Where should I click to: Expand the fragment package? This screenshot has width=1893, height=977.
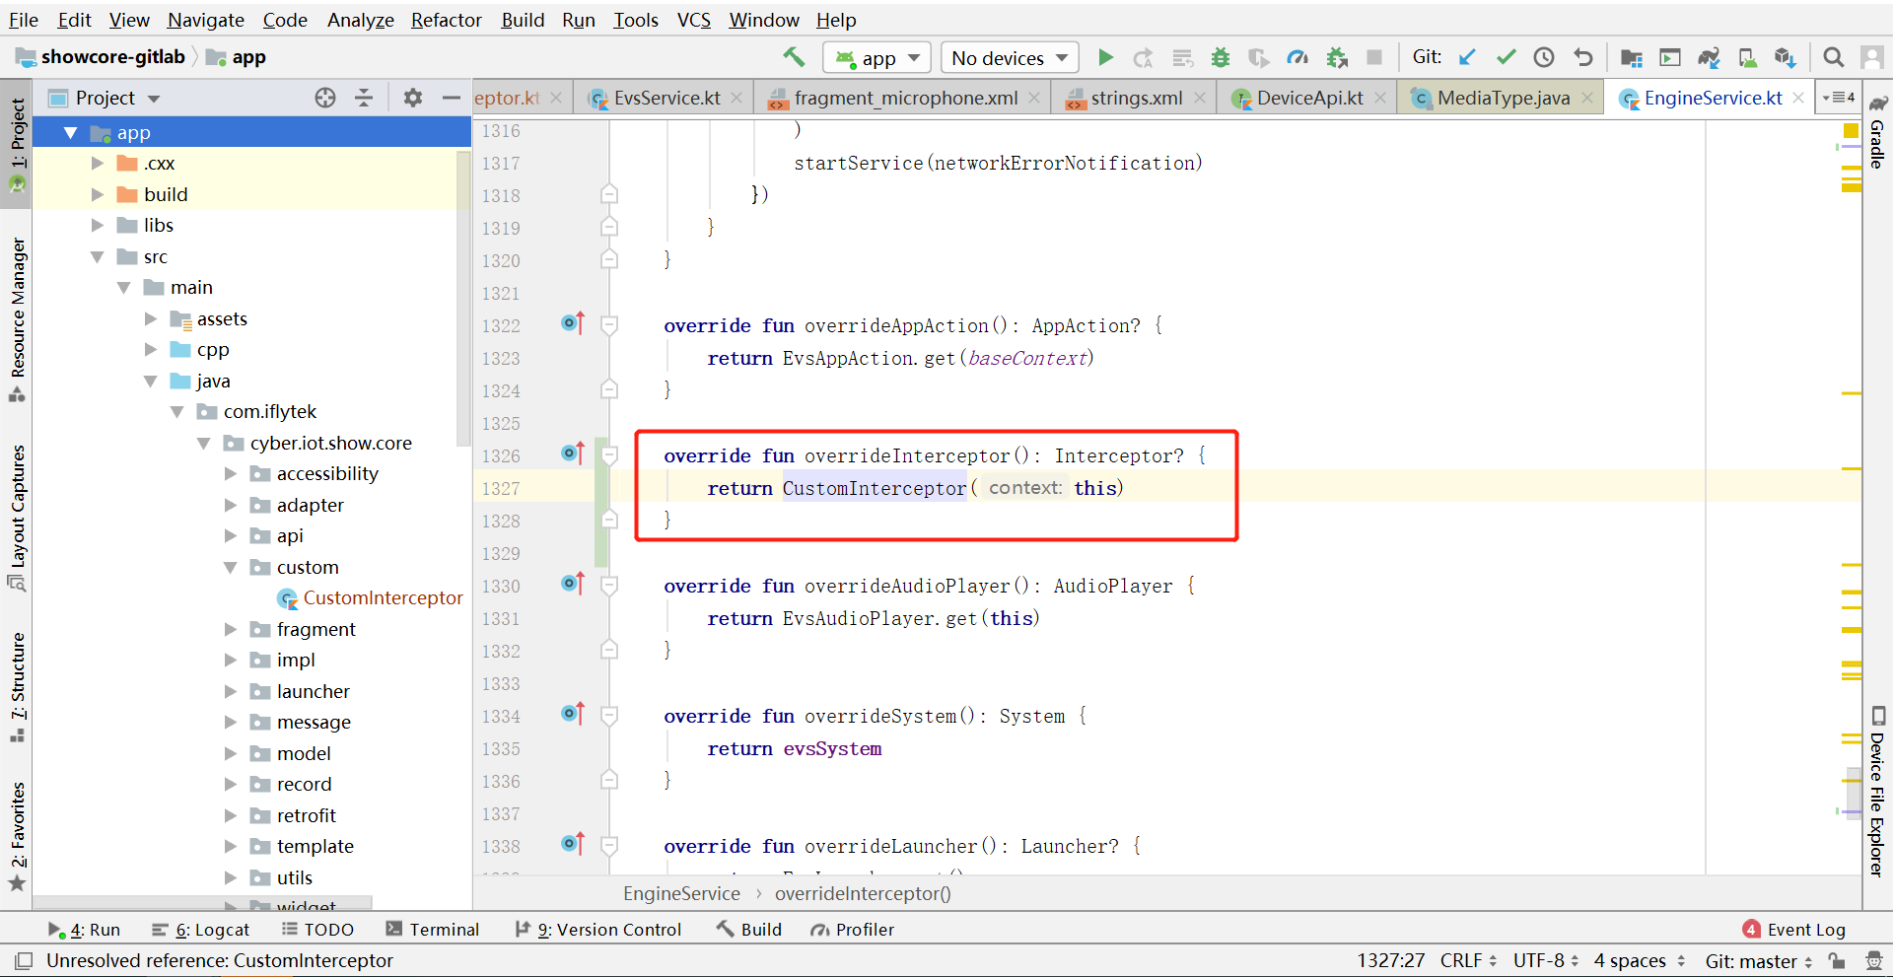(x=230, y=629)
